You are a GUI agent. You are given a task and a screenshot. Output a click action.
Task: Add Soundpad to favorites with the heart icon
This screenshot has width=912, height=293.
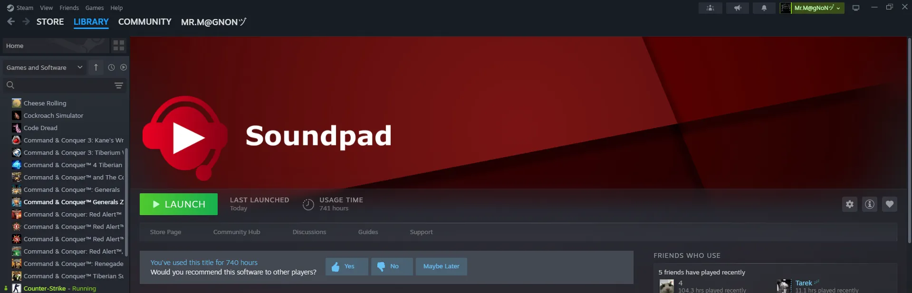pos(890,204)
